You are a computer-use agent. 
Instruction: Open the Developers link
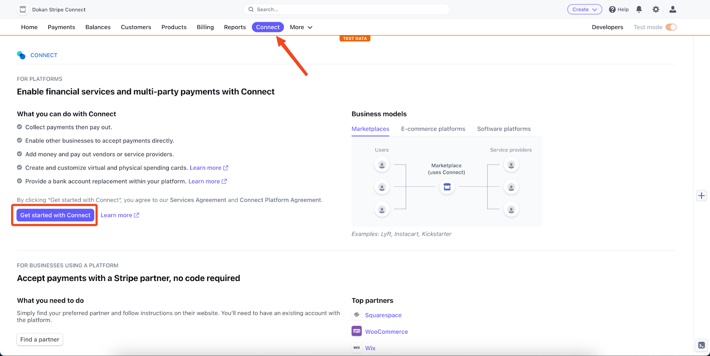click(607, 27)
